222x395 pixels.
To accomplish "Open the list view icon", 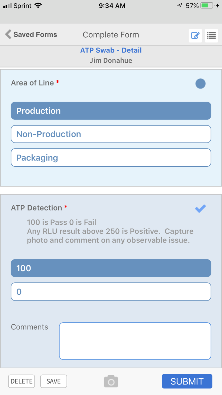I will click(211, 35).
